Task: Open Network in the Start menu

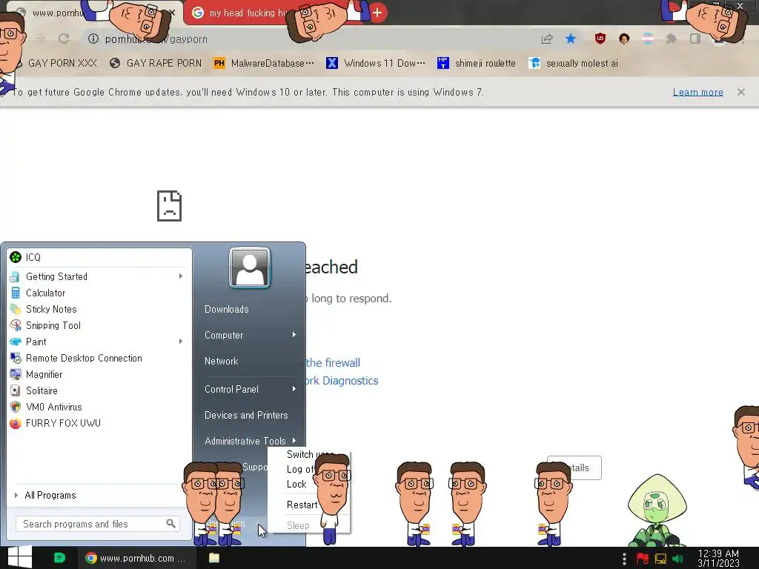Action: [221, 361]
